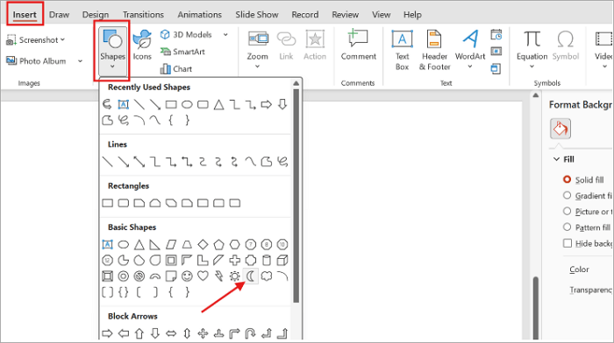Switch to the Animations tab
The image size is (614, 343).
(200, 15)
